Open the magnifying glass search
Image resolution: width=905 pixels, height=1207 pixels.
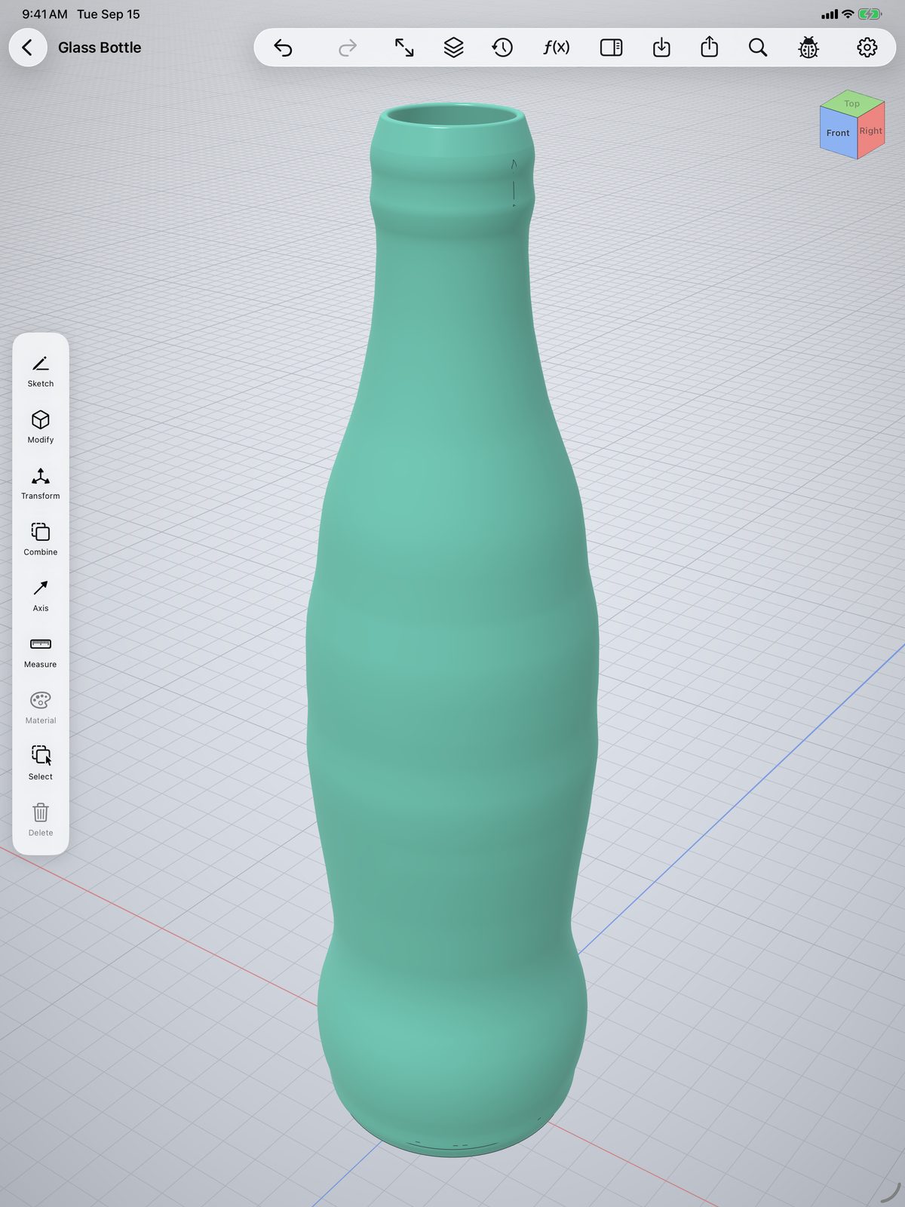point(758,48)
